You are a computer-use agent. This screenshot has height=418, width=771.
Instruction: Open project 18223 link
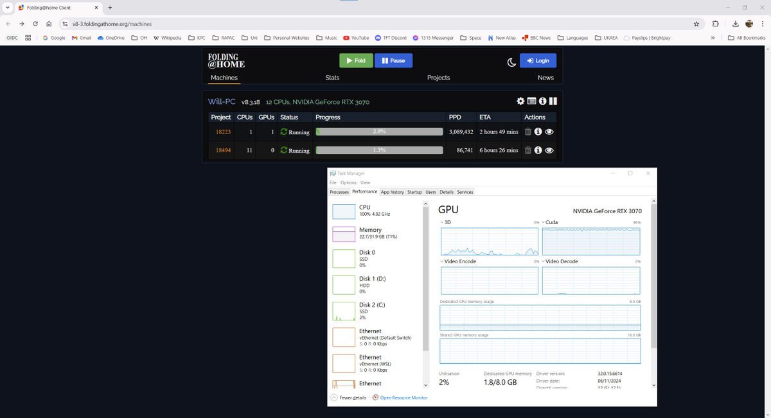pyautogui.click(x=223, y=132)
